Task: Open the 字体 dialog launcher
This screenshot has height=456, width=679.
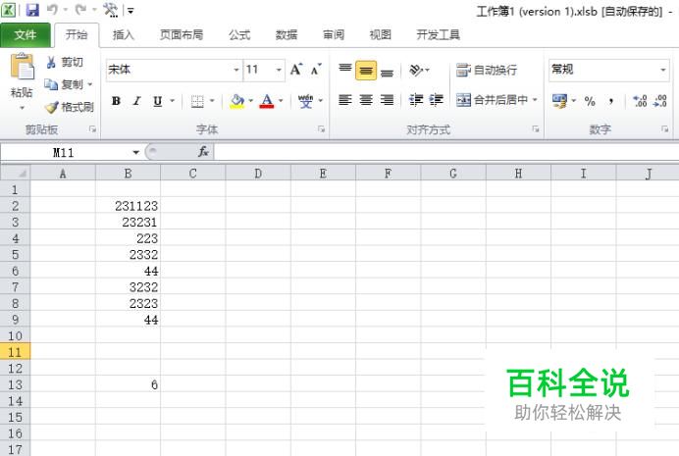Action: 321,128
